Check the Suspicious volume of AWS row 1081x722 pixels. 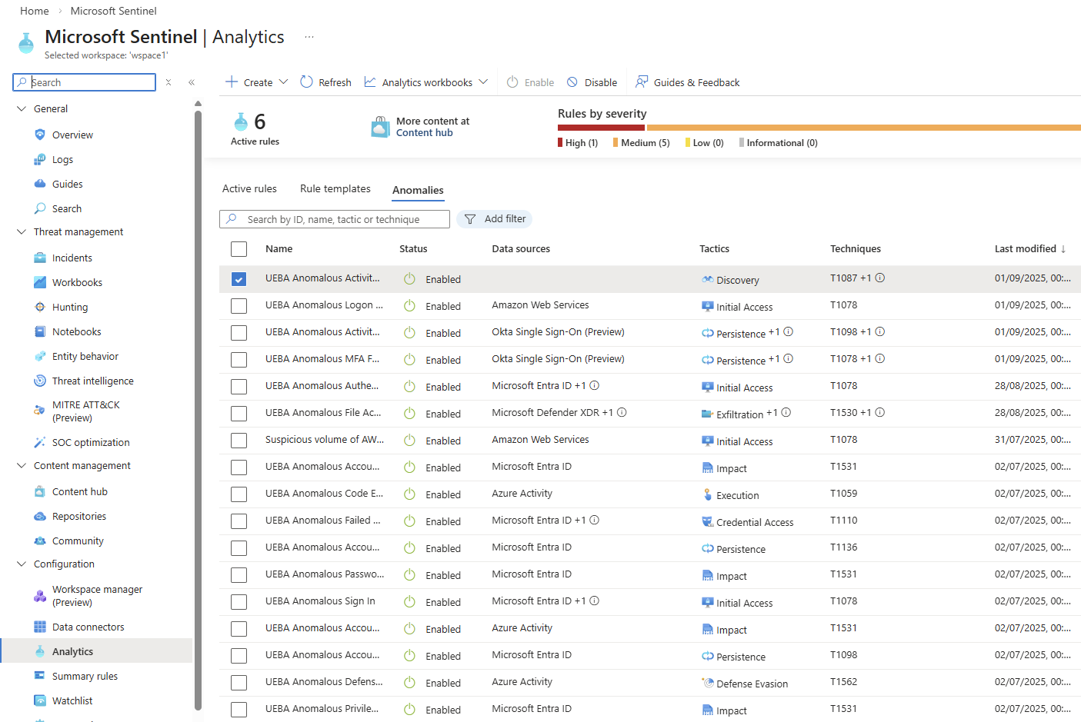pyautogui.click(x=239, y=441)
